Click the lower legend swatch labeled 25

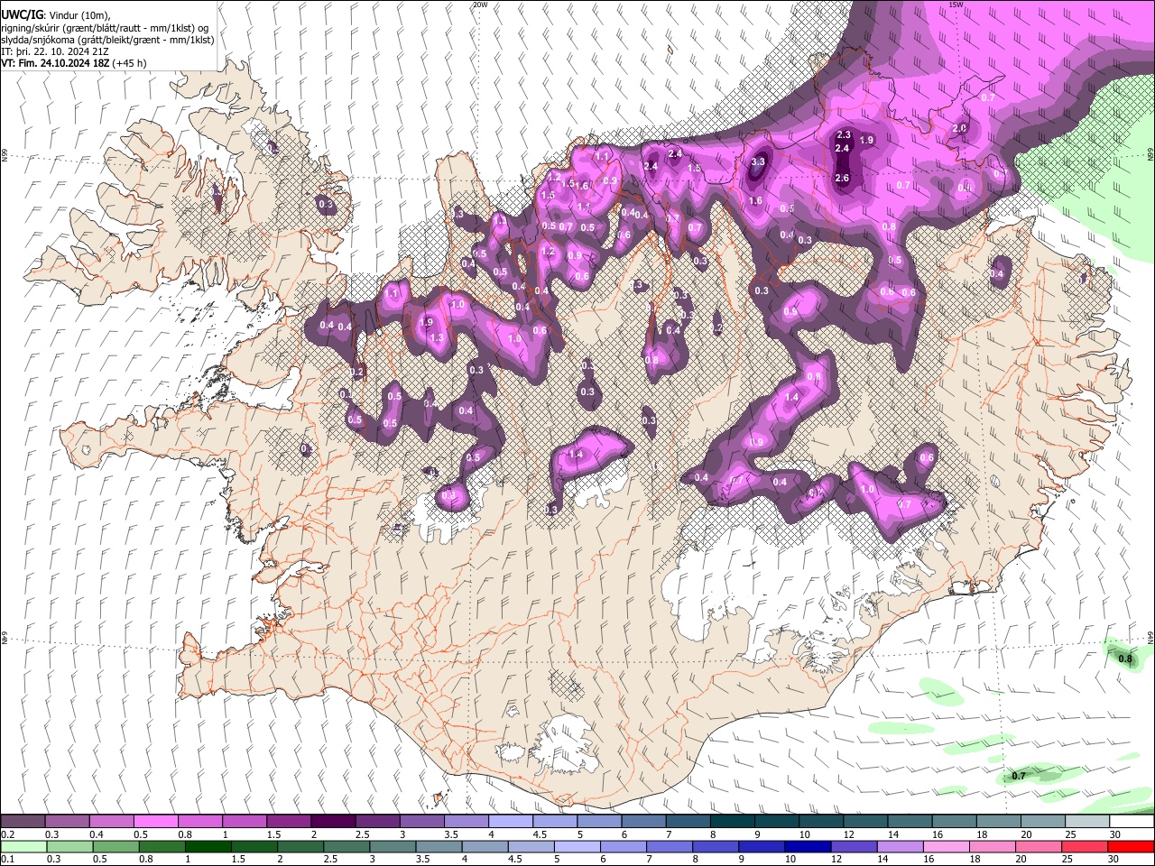pyautogui.click(x=1084, y=846)
